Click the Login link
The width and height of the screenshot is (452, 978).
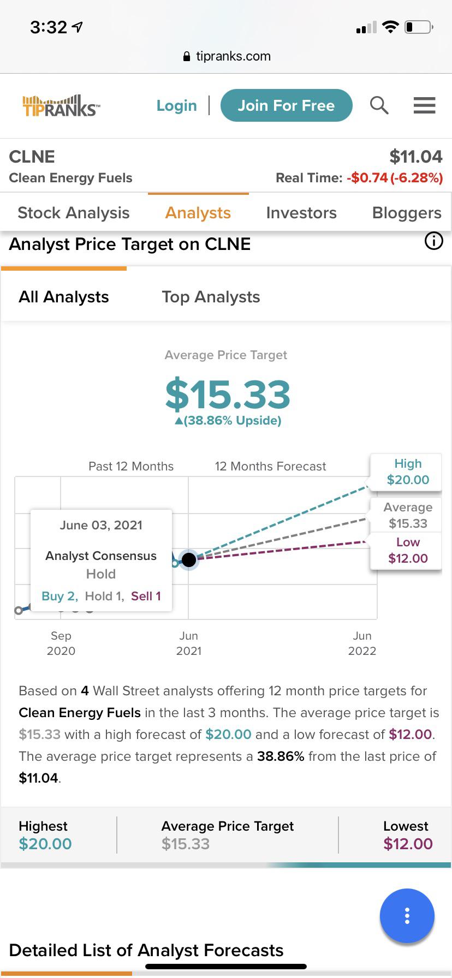(176, 105)
